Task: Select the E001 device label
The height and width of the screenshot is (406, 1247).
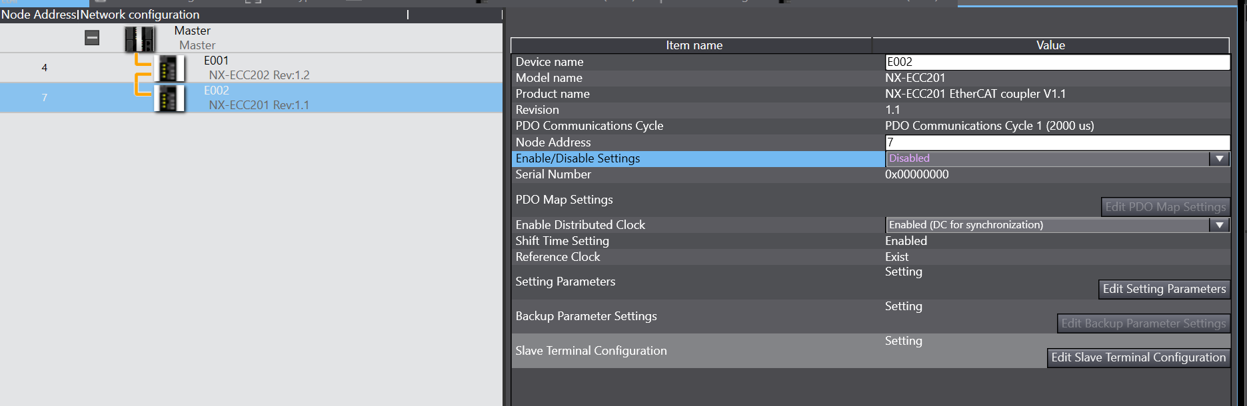Action: (x=216, y=61)
